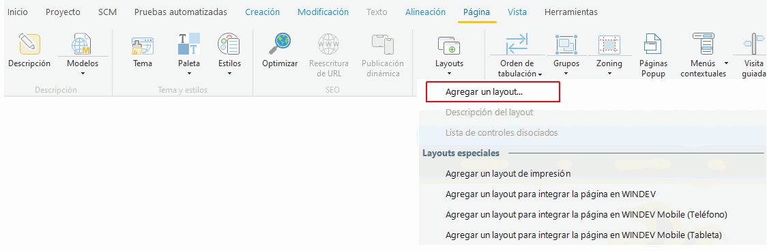Expand the Modelos dropdown arrow

point(83,74)
